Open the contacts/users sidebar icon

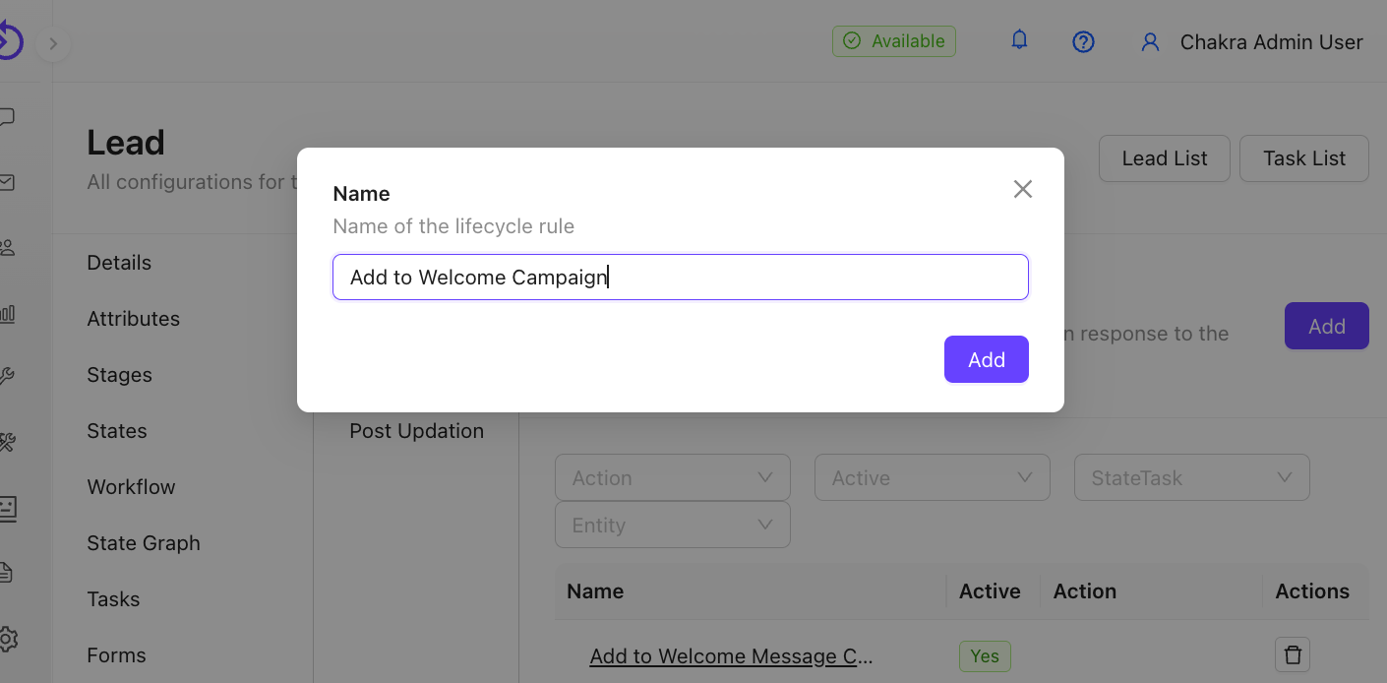[x=8, y=248]
